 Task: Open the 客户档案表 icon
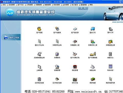pos(57,29)
